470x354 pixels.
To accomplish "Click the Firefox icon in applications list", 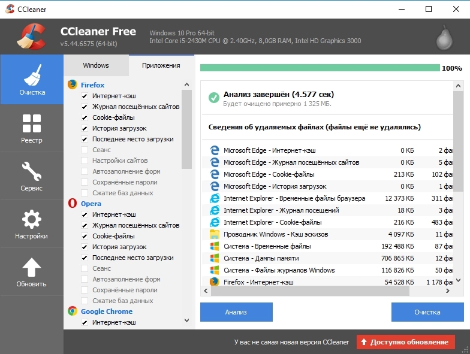I will point(72,85).
